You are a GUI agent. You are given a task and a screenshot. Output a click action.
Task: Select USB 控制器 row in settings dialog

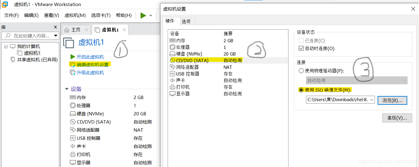tap(228, 74)
